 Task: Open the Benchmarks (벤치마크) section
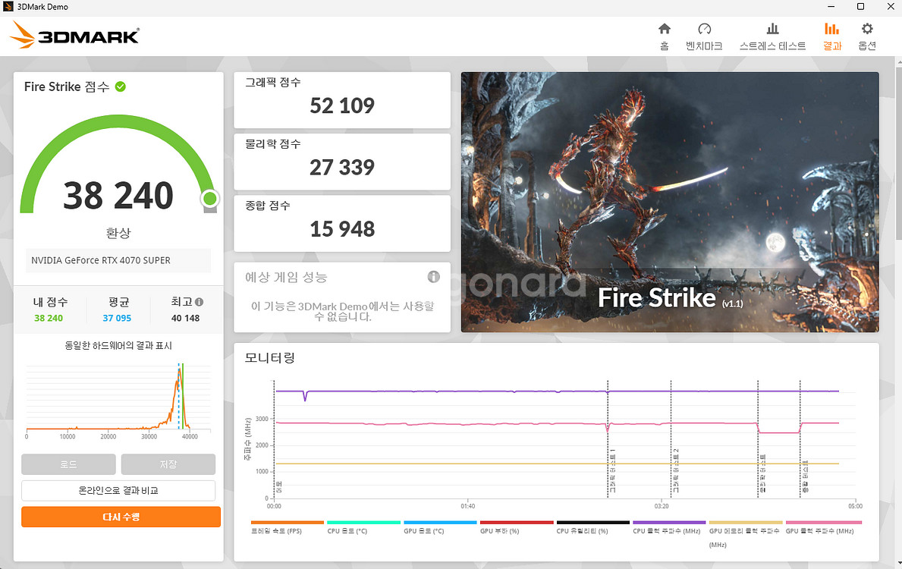tap(704, 36)
